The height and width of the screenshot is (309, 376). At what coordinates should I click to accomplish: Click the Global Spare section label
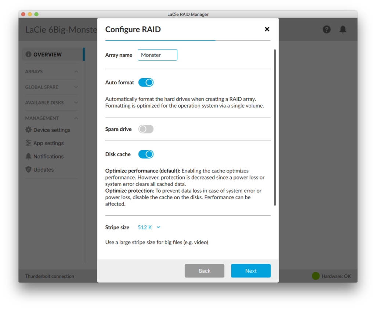click(42, 87)
